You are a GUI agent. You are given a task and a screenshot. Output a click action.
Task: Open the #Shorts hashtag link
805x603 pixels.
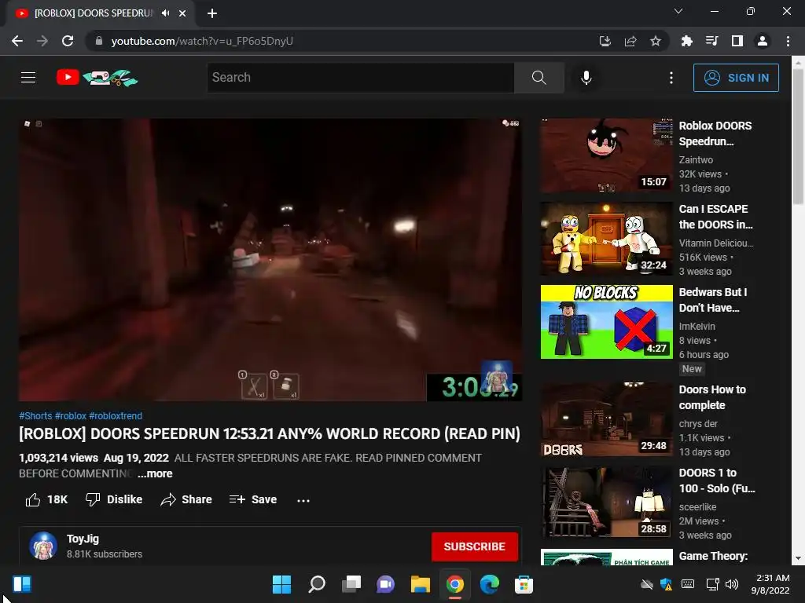[x=35, y=416]
